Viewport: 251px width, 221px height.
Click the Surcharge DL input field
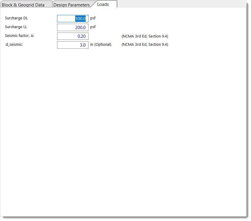[73, 19]
